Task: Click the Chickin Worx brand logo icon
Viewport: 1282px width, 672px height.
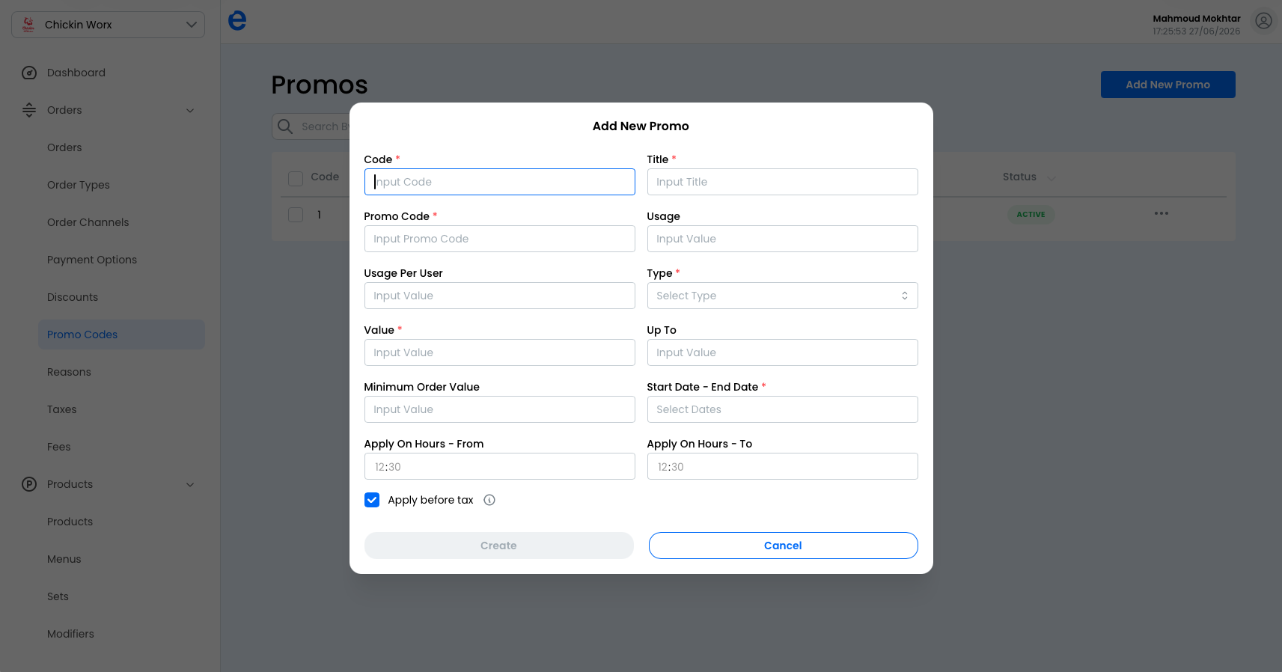Action: [x=28, y=25]
